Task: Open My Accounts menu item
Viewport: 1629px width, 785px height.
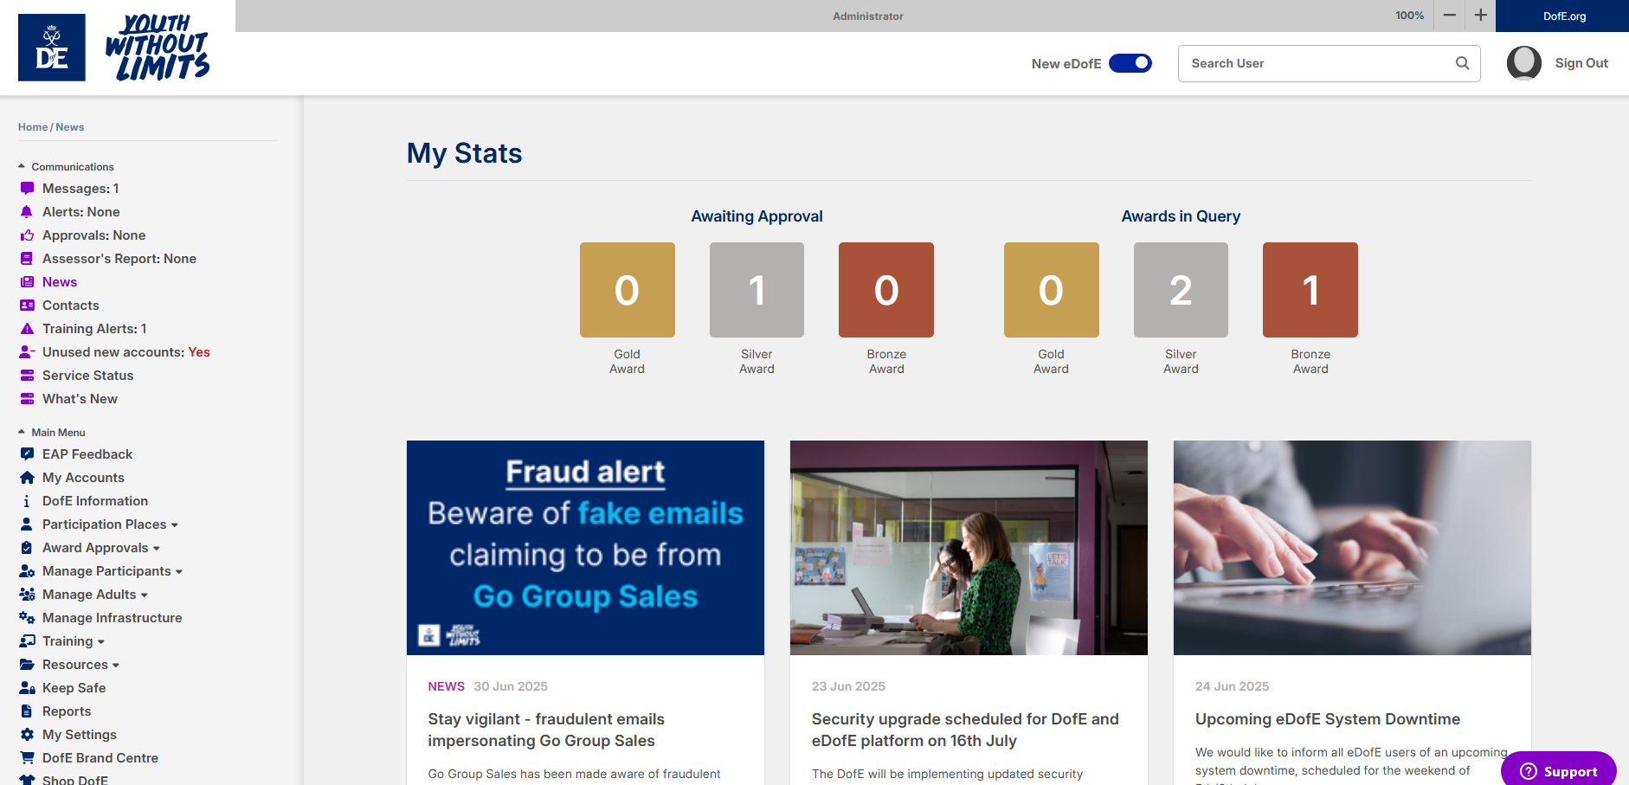Action: [x=83, y=478]
